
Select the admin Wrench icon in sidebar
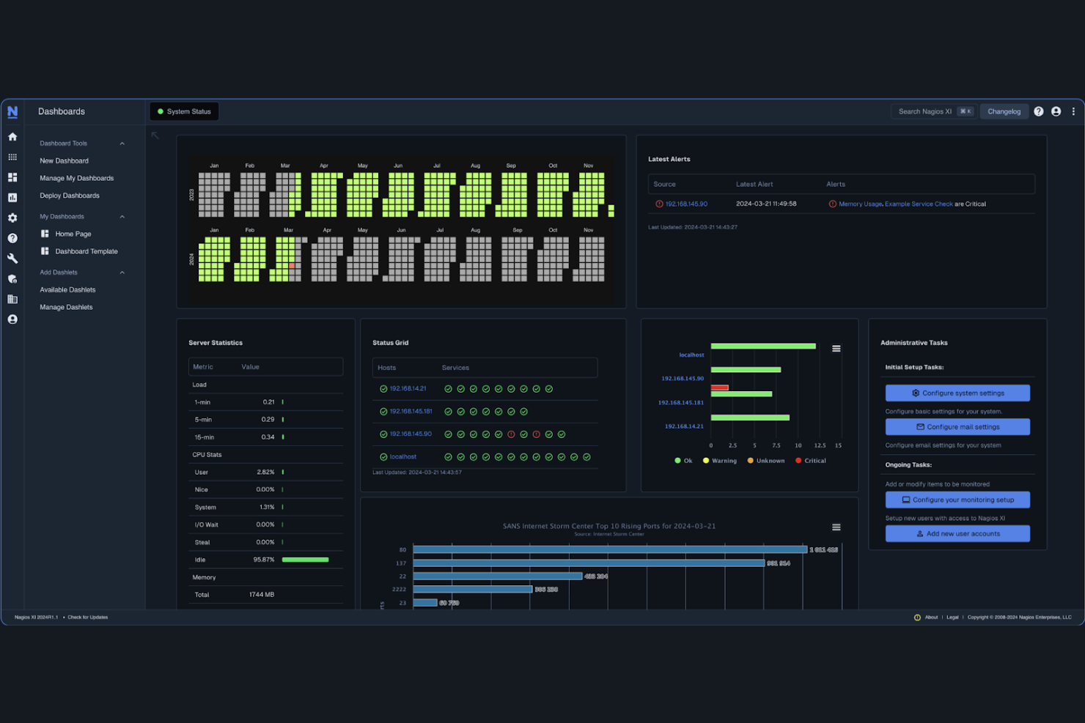tap(12, 258)
